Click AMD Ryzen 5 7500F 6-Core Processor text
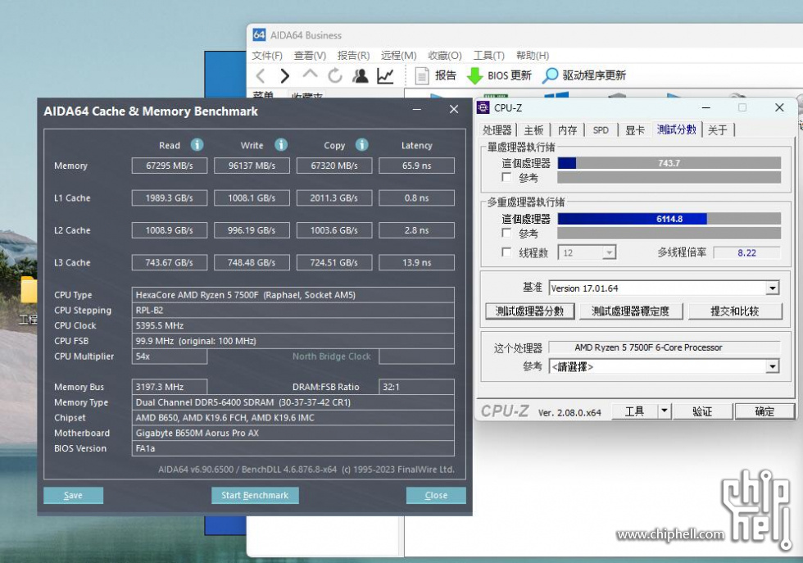 coord(648,347)
